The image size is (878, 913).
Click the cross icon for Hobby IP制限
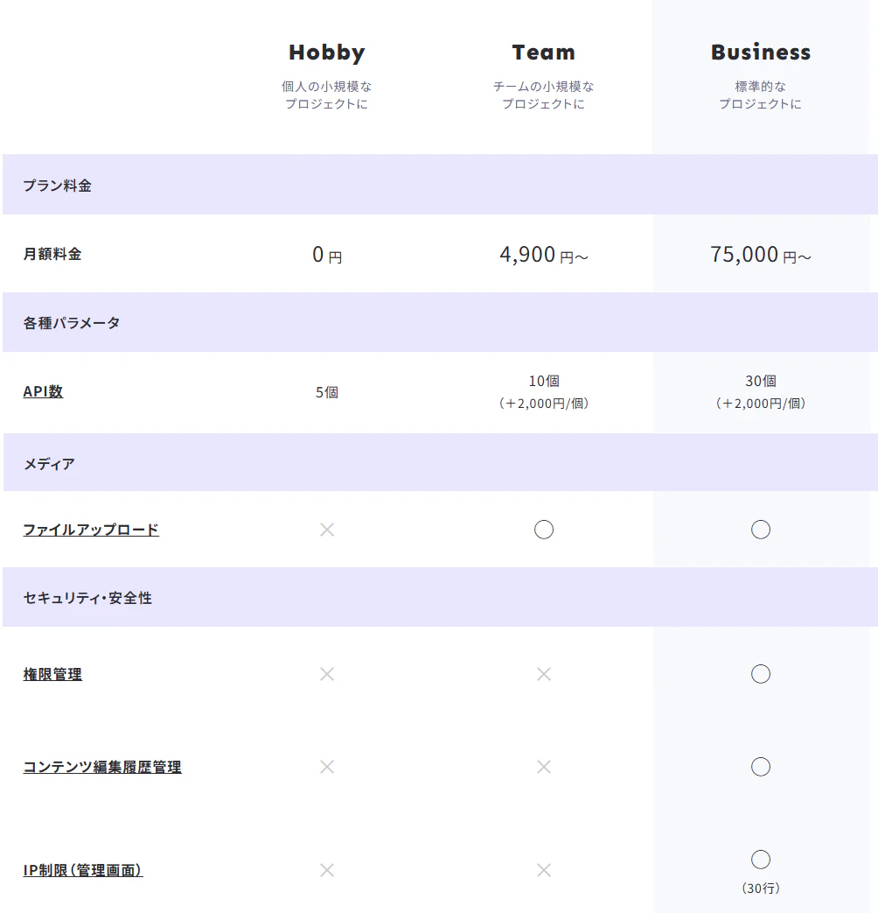(327, 870)
